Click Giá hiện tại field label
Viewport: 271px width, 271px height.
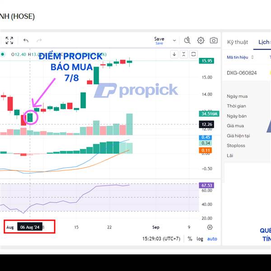(x=238, y=135)
